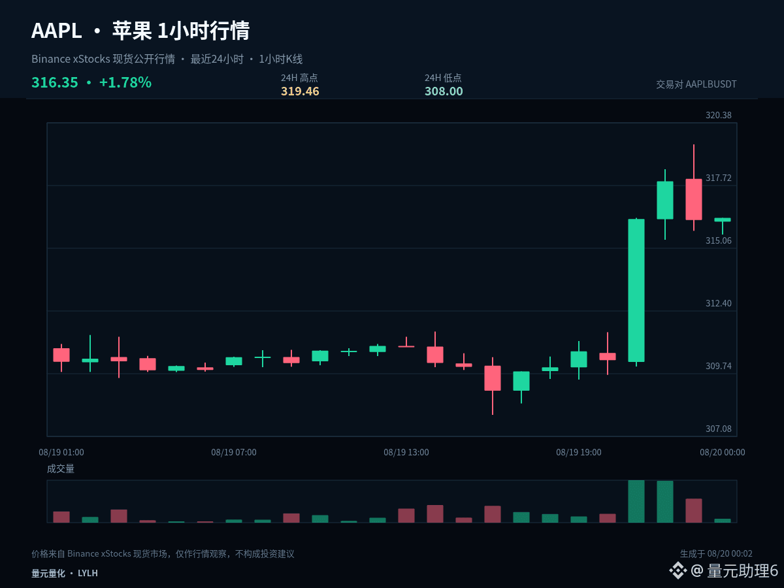Viewport: 784px width, 588px height.
Task: Click the 08/19 13:00 time label
Action: (406, 452)
